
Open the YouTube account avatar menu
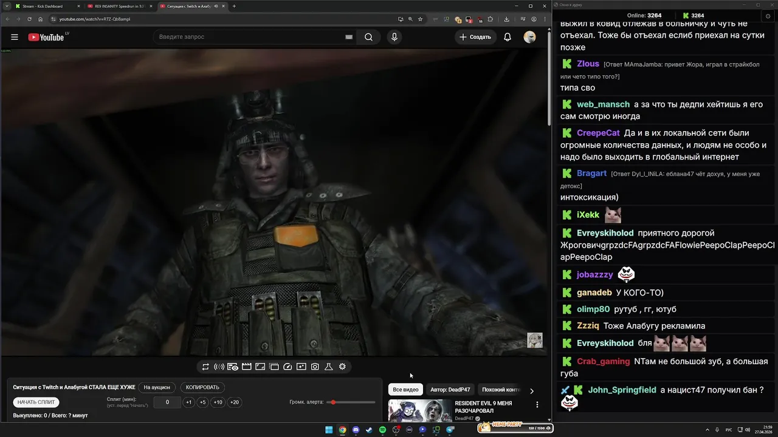530,37
